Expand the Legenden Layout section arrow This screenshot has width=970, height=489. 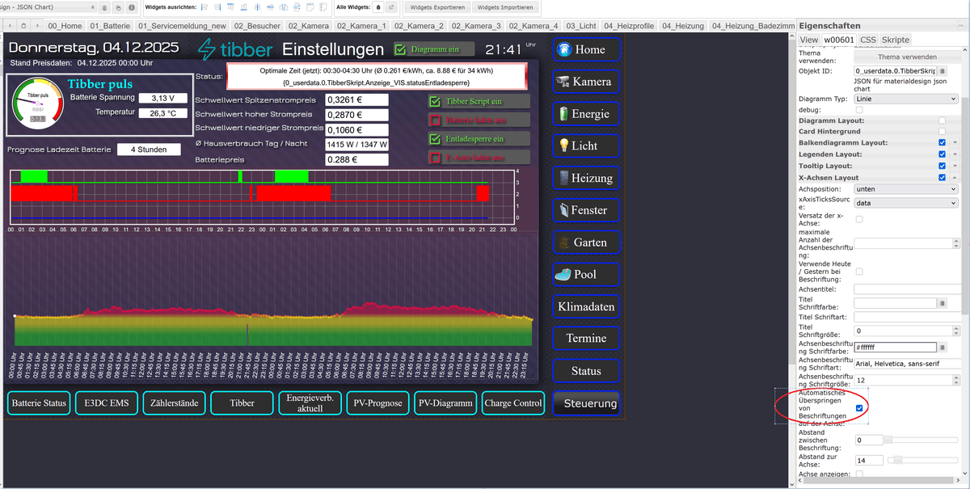[x=955, y=154]
